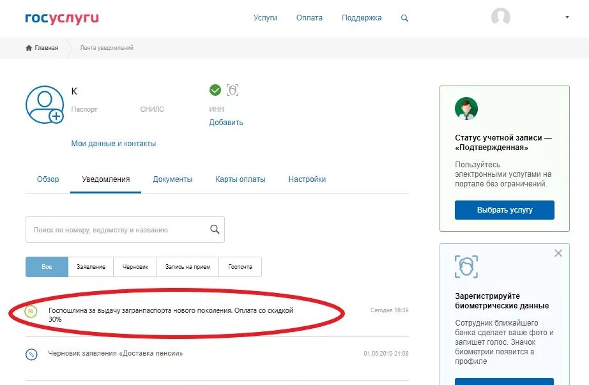Open the Карты оплаты tab

(x=240, y=179)
